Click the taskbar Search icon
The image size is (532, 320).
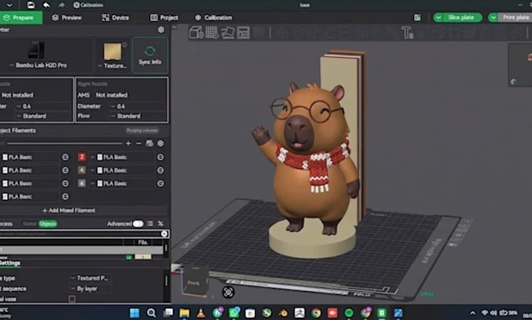(x=151, y=313)
